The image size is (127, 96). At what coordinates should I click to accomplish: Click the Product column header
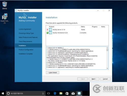(x=52, y=27)
